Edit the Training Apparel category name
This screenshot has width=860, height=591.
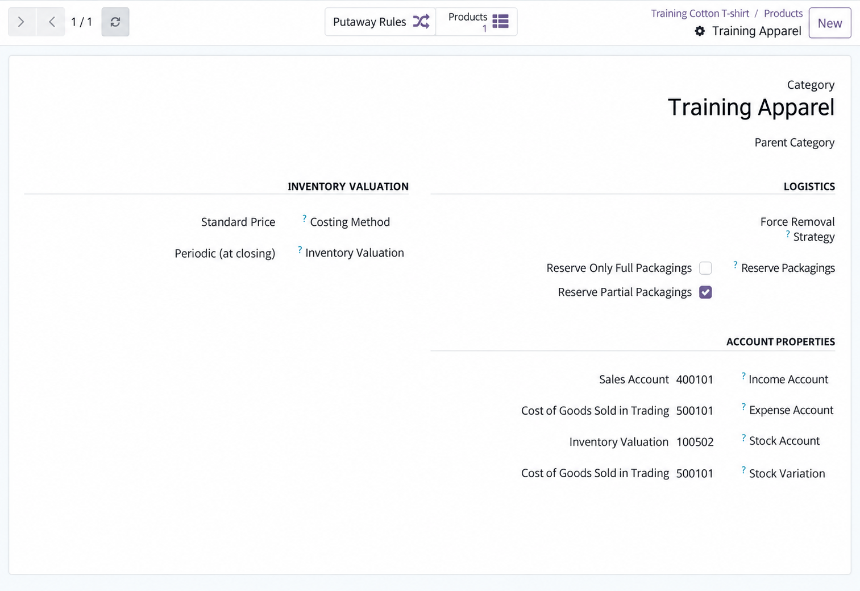pyautogui.click(x=751, y=108)
